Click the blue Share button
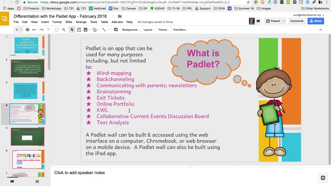The width and height of the screenshot is (331, 186). (315, 21)
